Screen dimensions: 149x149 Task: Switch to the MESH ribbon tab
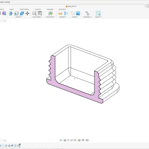pos(12,9)
